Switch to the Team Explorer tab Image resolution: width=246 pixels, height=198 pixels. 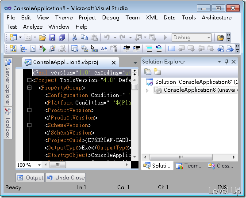(x=189, y=166)
